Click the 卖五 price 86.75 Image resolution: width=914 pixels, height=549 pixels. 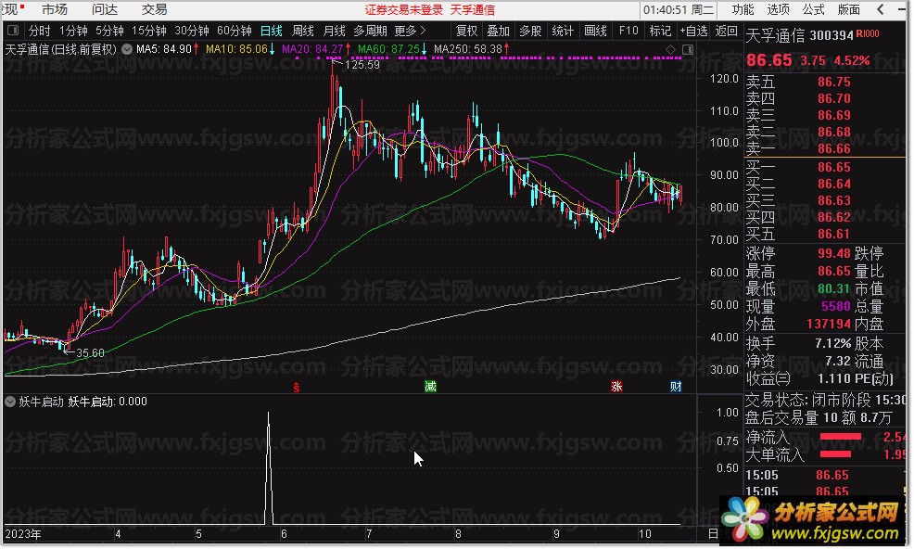coord(833,83)
